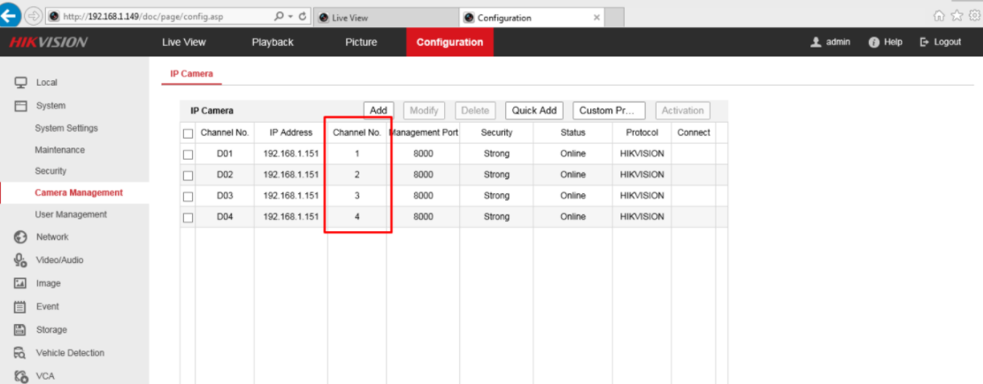The width and height of the screenshot is (983, 384).
Task: Click the Network globe icon
Action: pyautogui.click(x=19, y=237)
